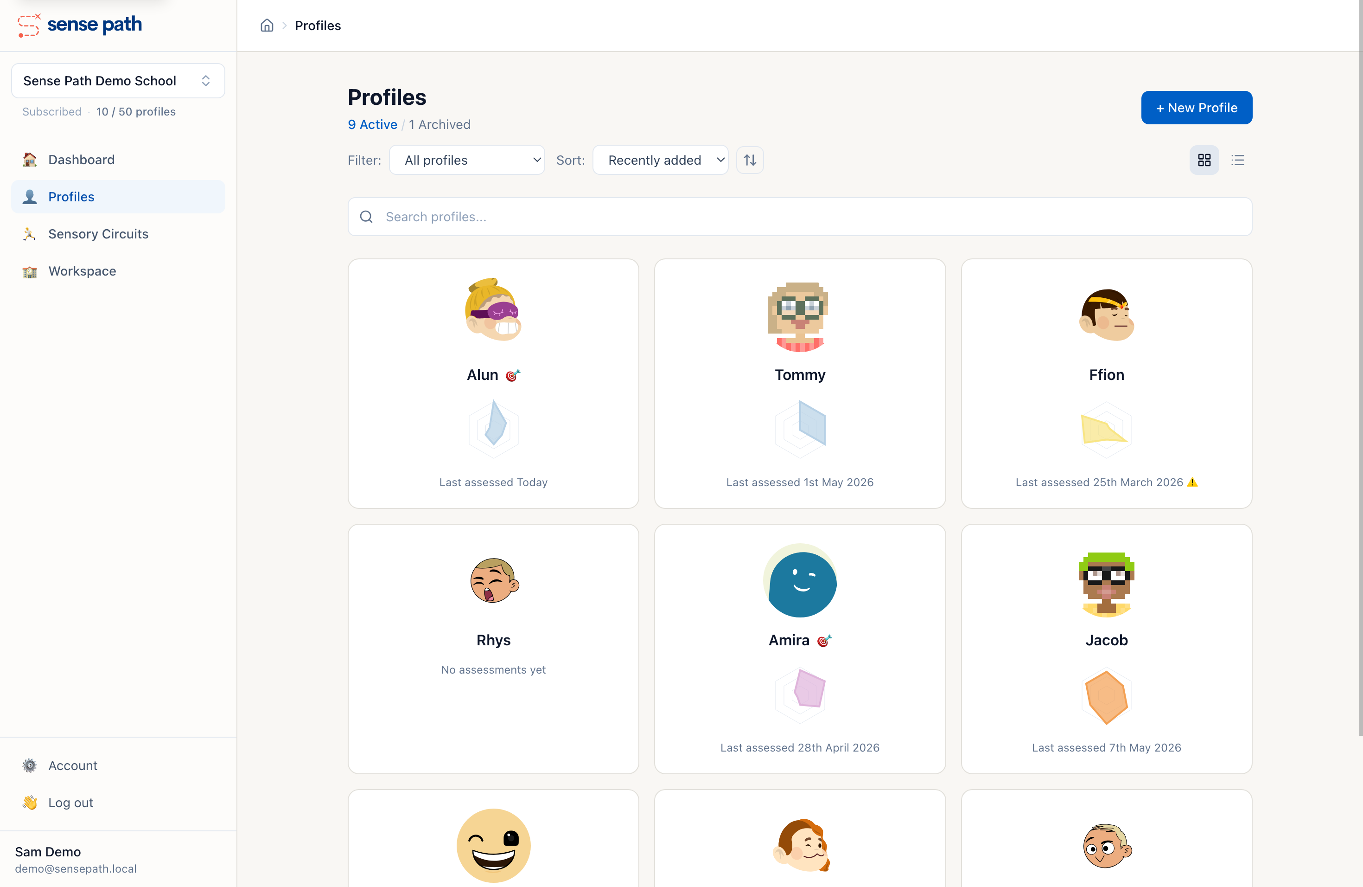Open the bald wide-eyed avatar profile
Image resolution: width=1363 pixels, height=887 pixels.
point(1107,846)
